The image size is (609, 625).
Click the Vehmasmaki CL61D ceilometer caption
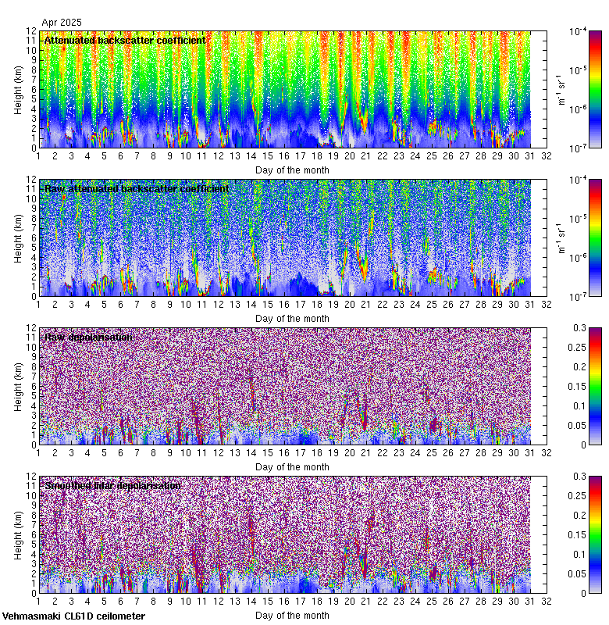click(73, 616)
